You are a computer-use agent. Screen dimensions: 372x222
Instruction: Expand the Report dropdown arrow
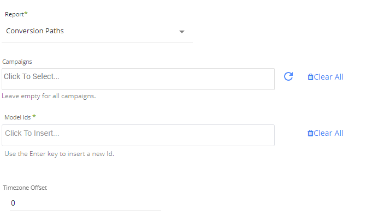tap(182, 32)
